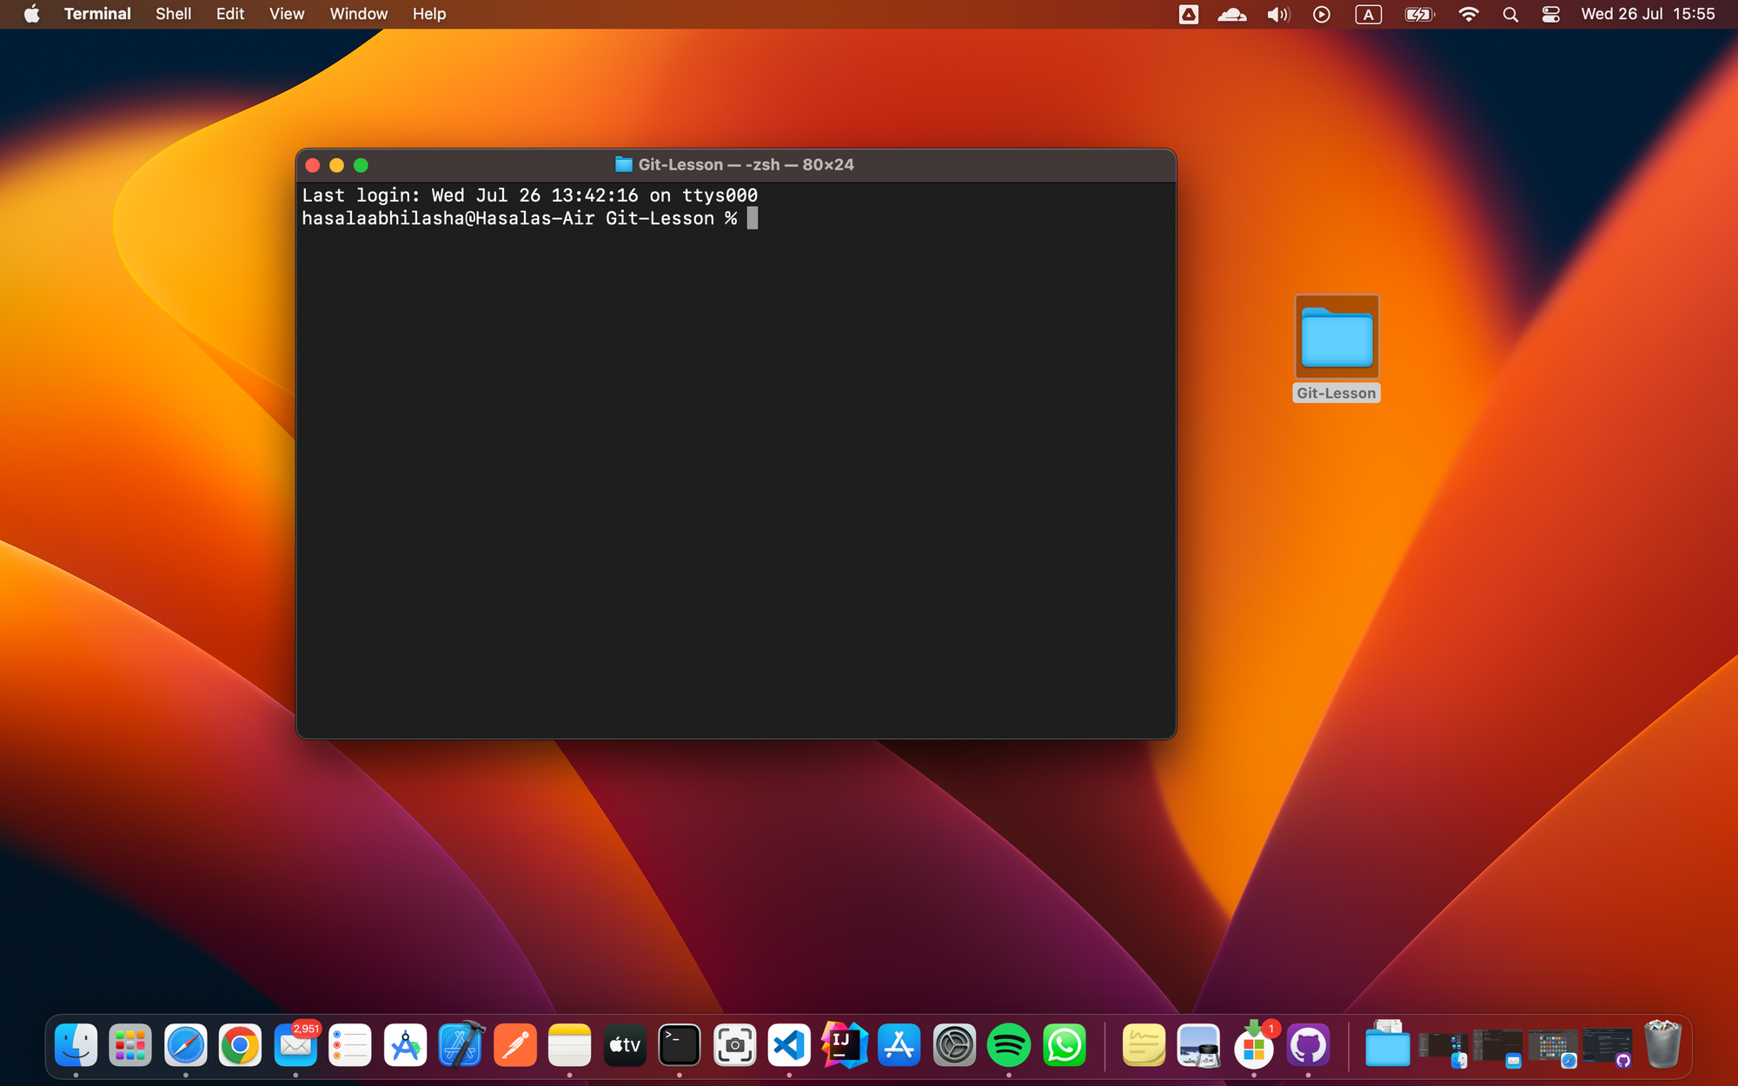
Task: Open Visual Studio Code from the Dock
Action: (x=789, y=1045)
